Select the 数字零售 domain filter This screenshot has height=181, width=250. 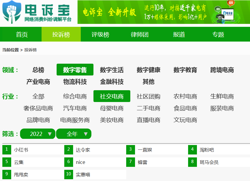point(75,70)
